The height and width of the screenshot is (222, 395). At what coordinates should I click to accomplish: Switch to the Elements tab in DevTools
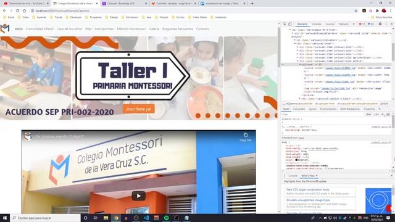(302, 24)
